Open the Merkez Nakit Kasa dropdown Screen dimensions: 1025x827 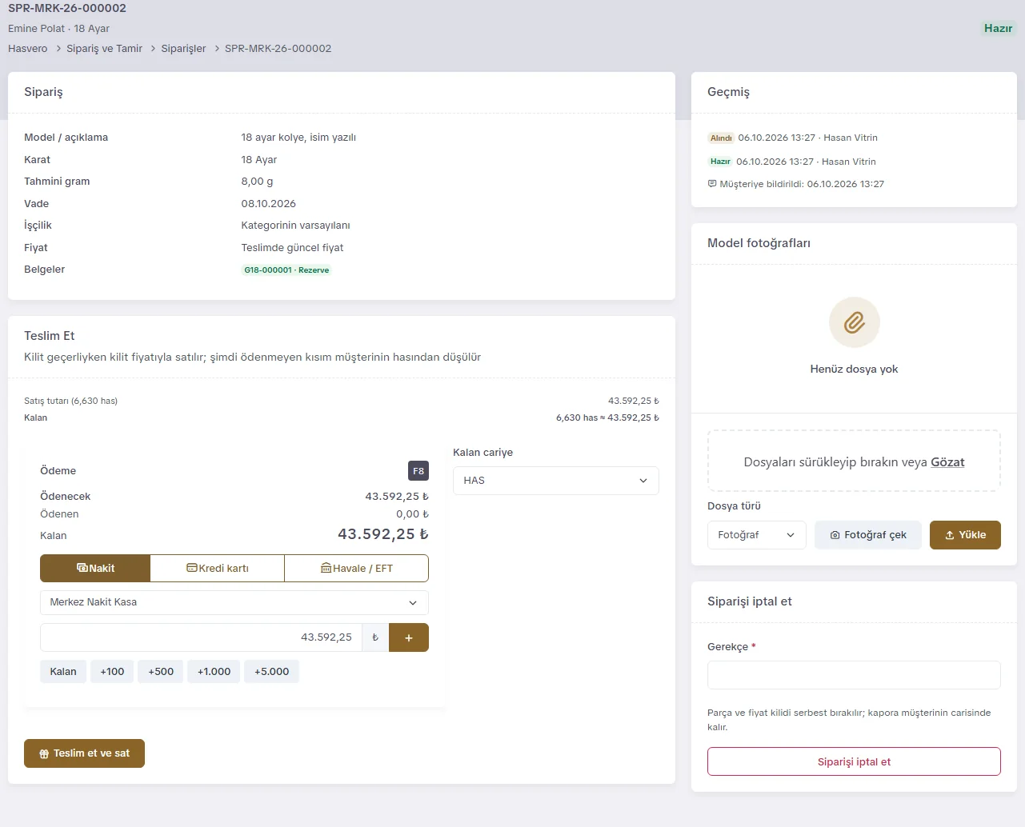234,602
